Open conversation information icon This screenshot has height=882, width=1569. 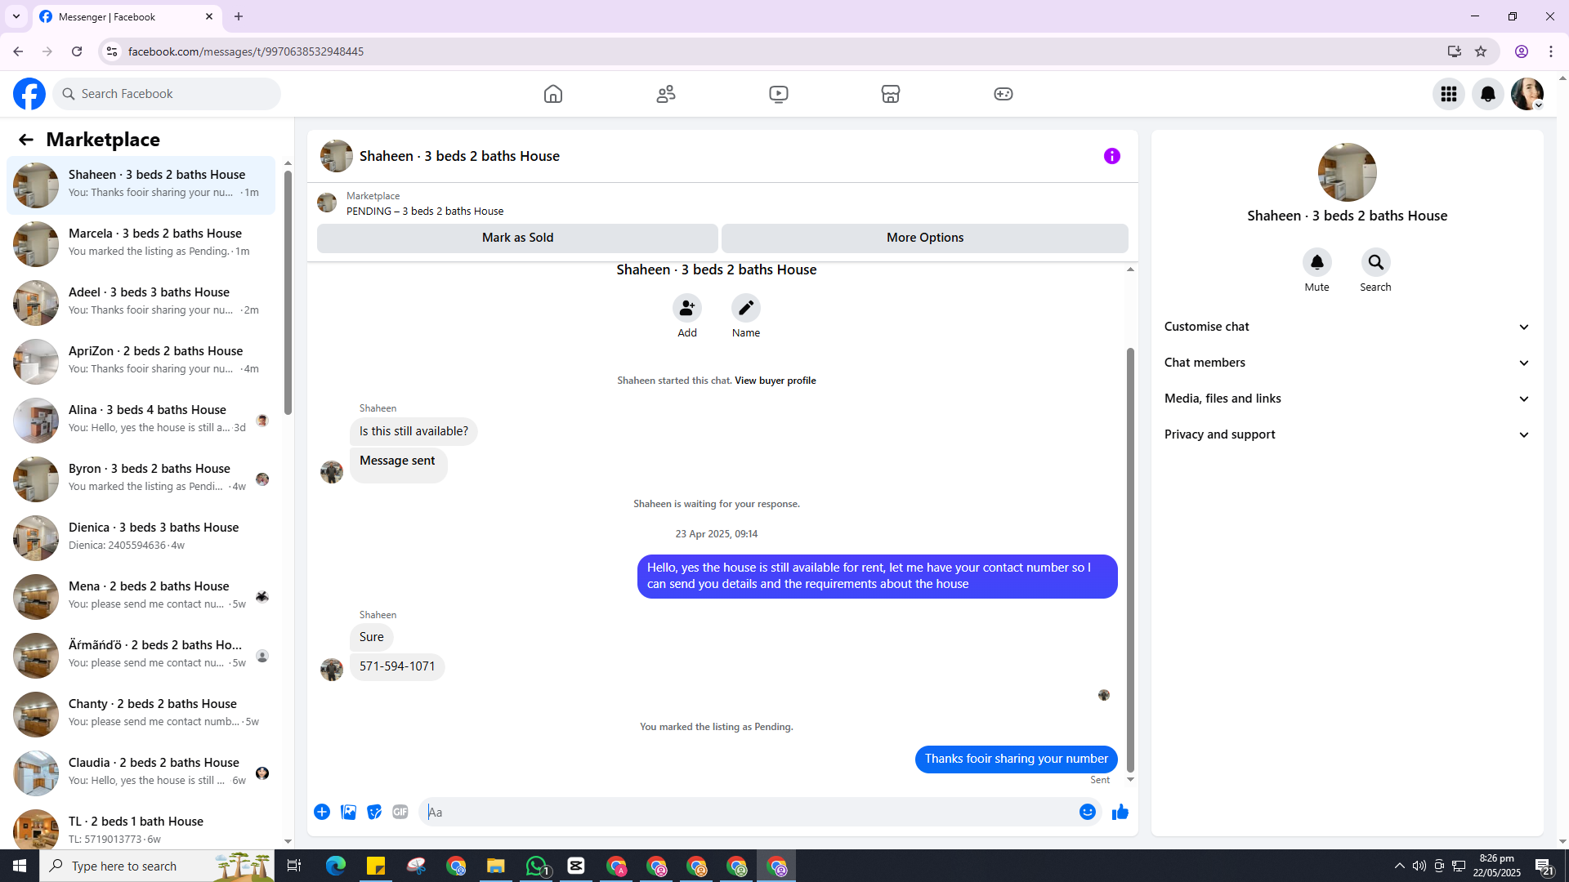(1112, 156)
